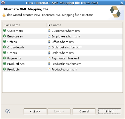Screen dimensions: 125x119
Task: Click file name Orders.hbm.xml
Action: point(63,53)
